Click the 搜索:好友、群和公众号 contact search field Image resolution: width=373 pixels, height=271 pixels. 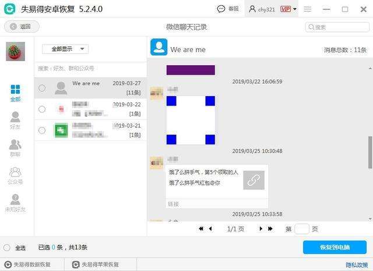90,69
